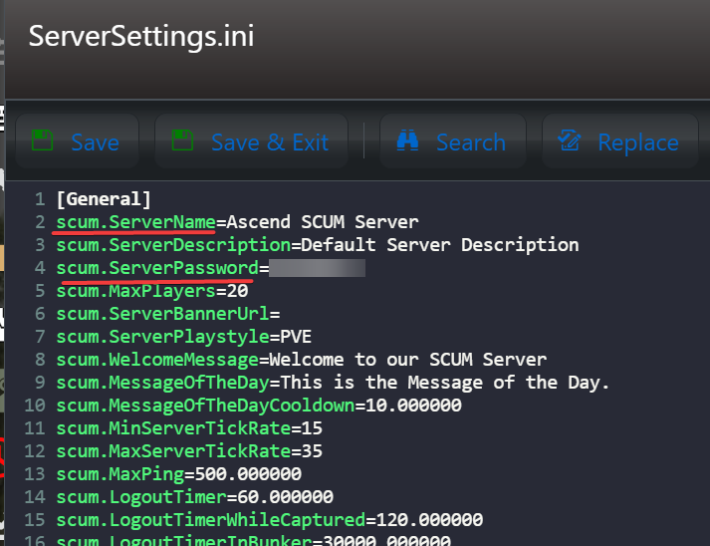This screenshot has height=546, width=710.
Task: Click the ServerSettings.ini title
Action: (x=141, y=36)
